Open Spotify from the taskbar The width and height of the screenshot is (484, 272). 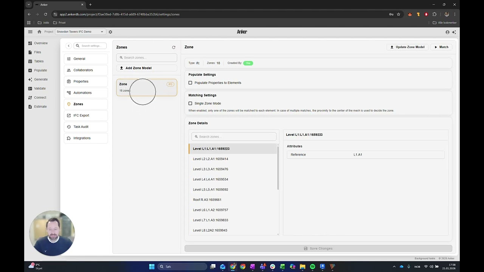(312, 267)
